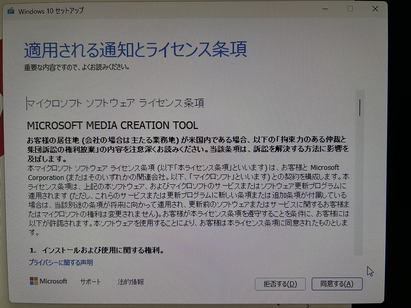Screen dimensions: 411x308
Task: Click the 同意する(A) accept button
Action: (x=337, y=284)
